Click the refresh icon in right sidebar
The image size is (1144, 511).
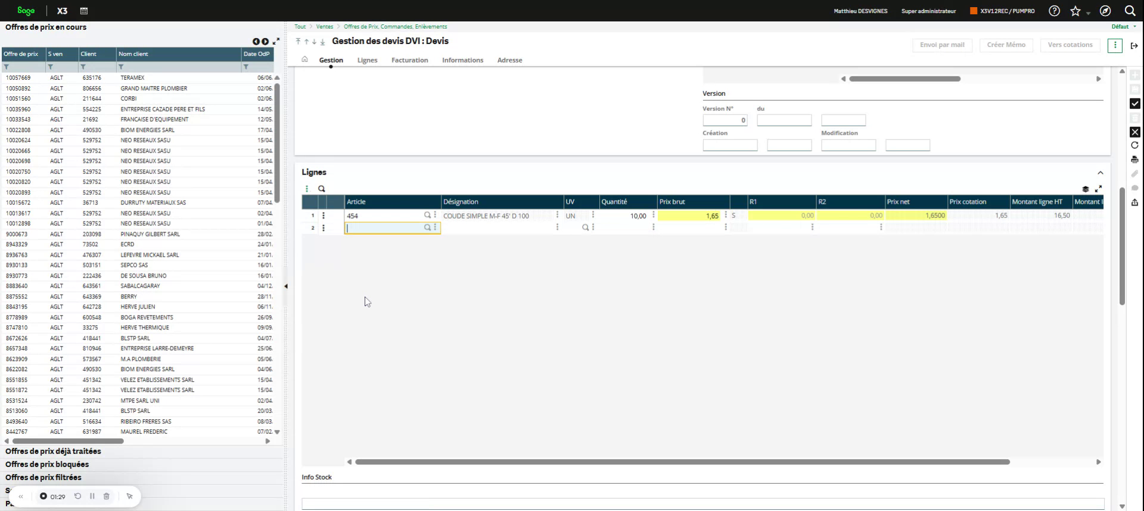pyautogui.click(x=1134, y=145)
